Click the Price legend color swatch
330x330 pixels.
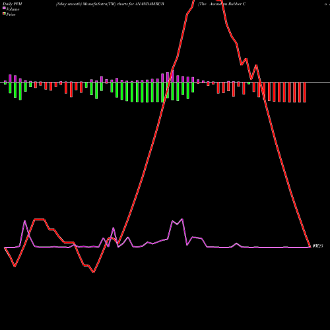coord(4,14)
